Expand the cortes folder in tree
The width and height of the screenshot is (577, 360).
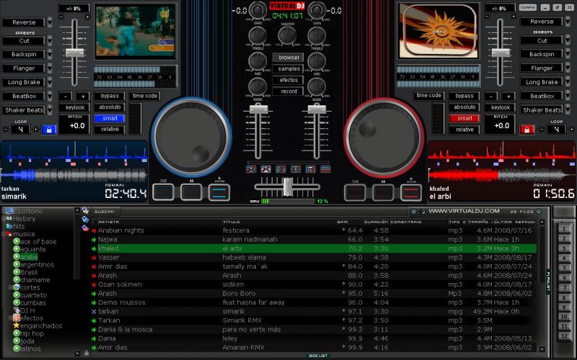(10, 287)
